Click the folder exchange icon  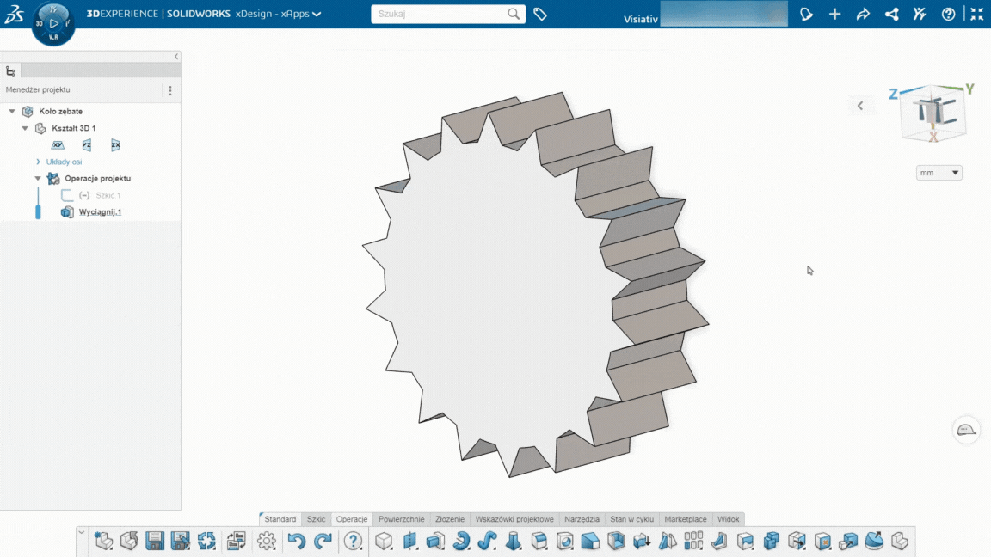237,541
